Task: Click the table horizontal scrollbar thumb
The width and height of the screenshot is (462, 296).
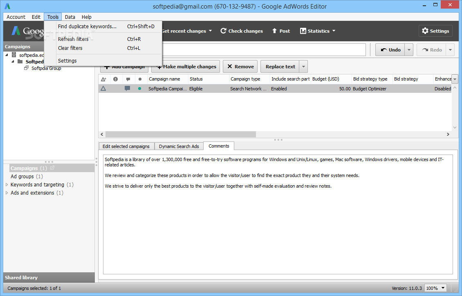Action: [x=181, y=135]
